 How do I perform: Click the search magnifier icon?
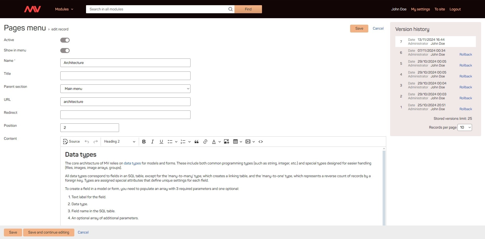[x=230, y=9]
